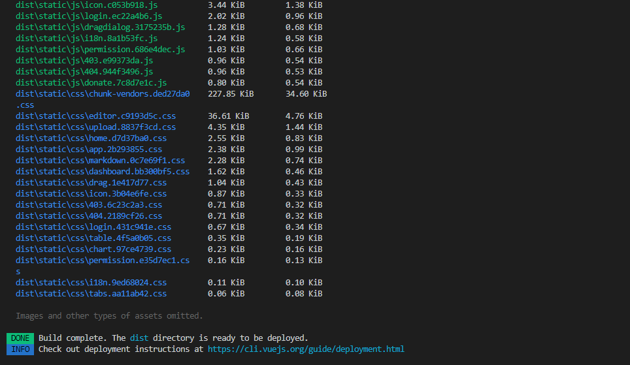Select the donate.7c8d7e1c.js file path

[91, 83]
